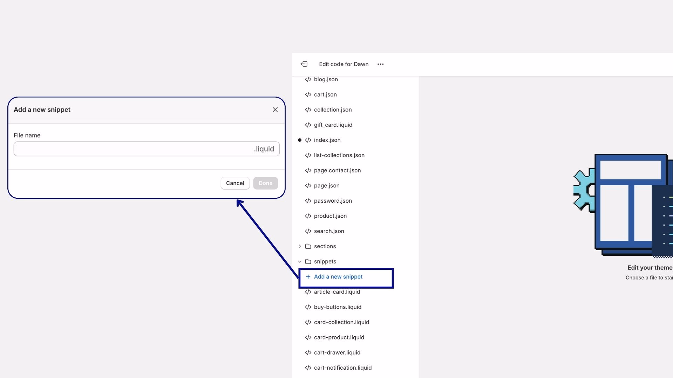Click code icon next to card-product.liquid
The height and width of the screenshot is (378, 673).
308,337
